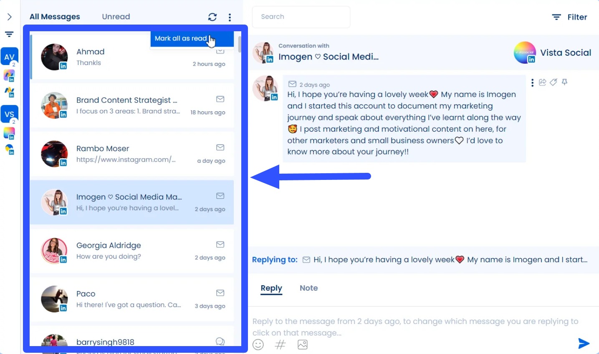This screenshot has height=354, width=599.
Task: Share Imogen's message using the forward icon
Action: 542,82
